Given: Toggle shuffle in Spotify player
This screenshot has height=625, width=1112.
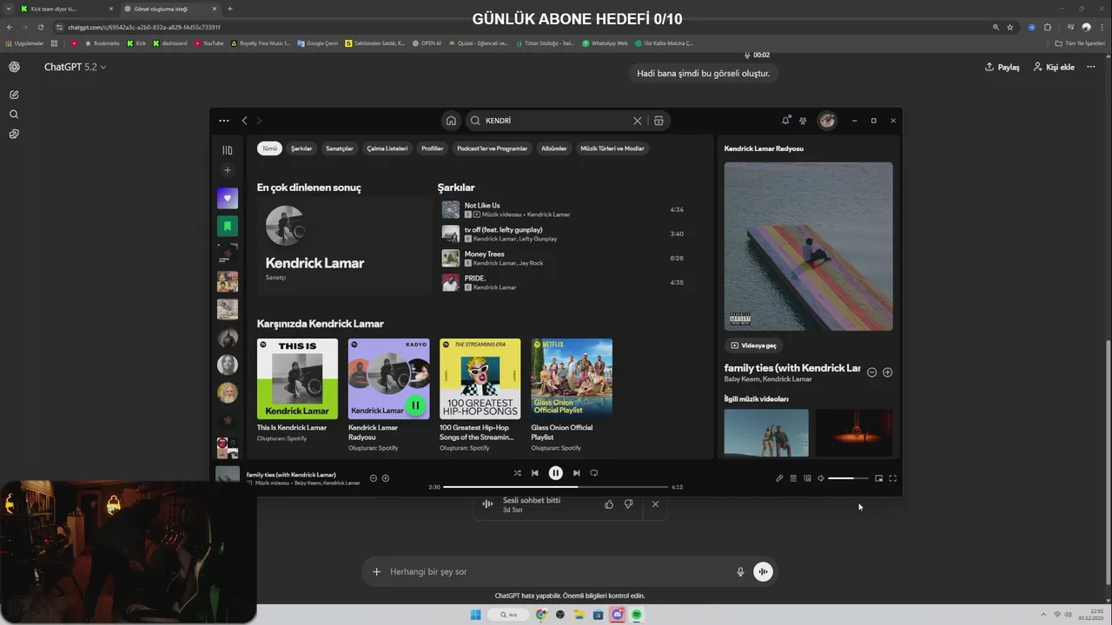Looking at the screenshot, I should click(517, 473).
